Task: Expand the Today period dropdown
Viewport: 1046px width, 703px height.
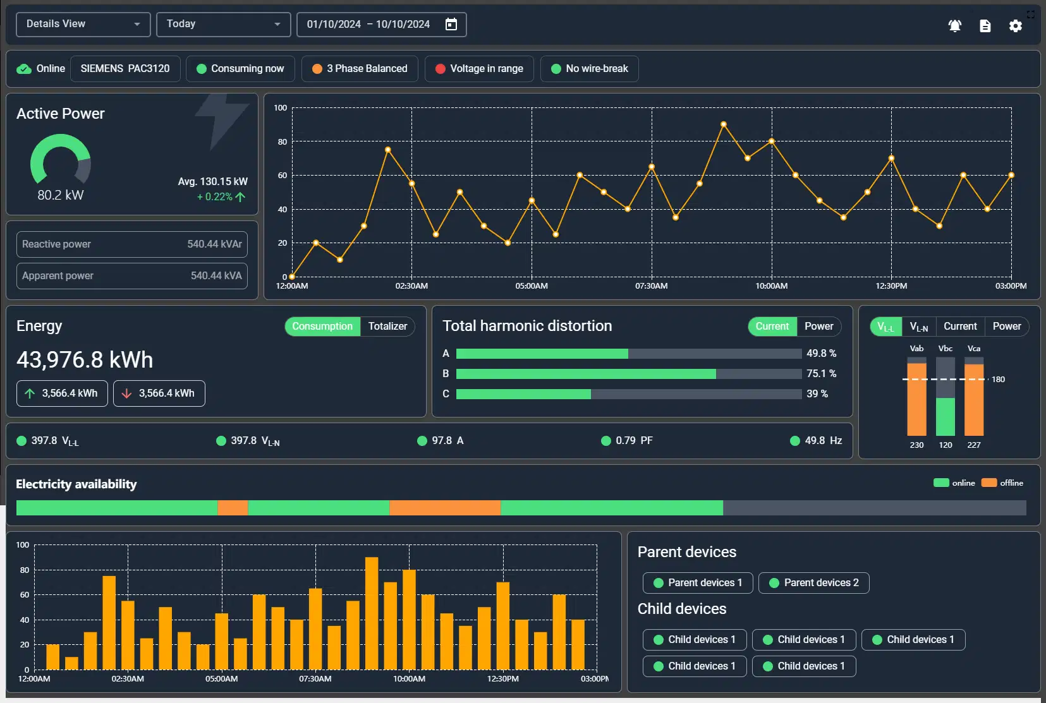Action: tap(223, 24)
